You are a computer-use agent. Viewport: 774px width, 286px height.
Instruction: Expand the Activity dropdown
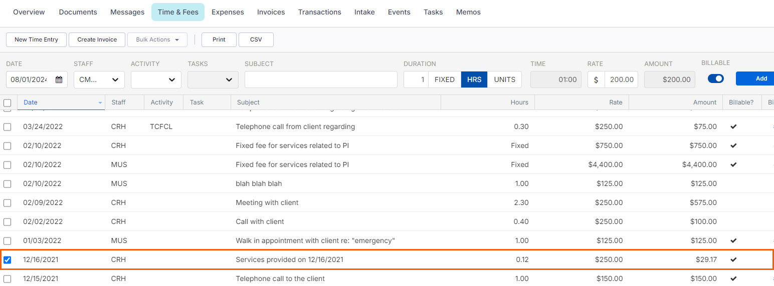click(156, 79)
